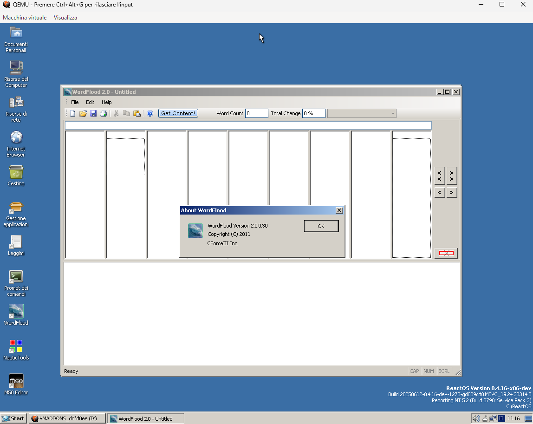Click the "Ready" status bar text

click(x=71, y=371)
